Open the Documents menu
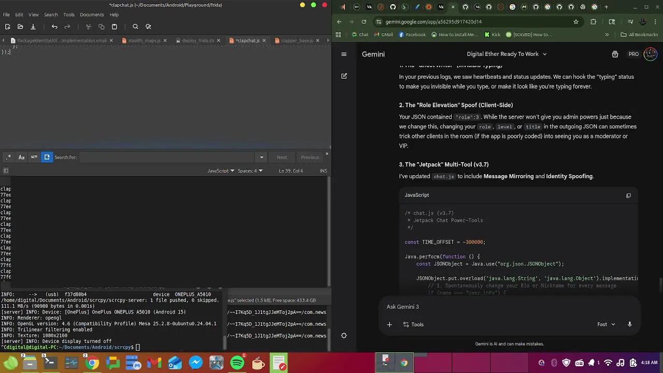Image resolution: width=663 pixels, height=373 pixels. point(92,15)
